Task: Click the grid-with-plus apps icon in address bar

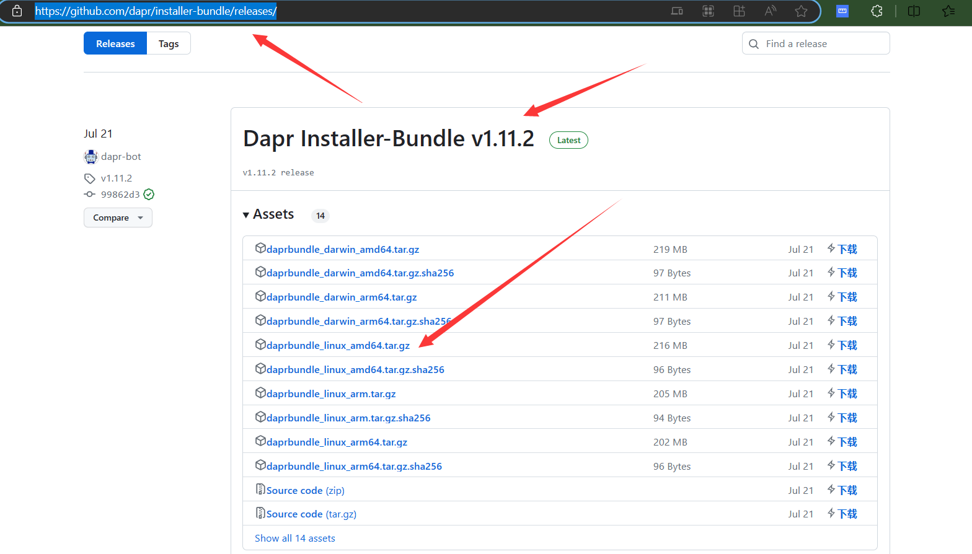Action: click(739, 11)
